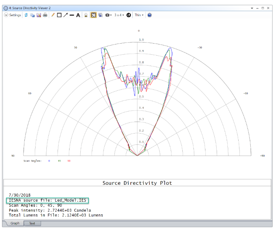The width and height of the screenshot is (277, 230).
Task: Select the text annotation 'A' tool
Action: tap(78, 15)
